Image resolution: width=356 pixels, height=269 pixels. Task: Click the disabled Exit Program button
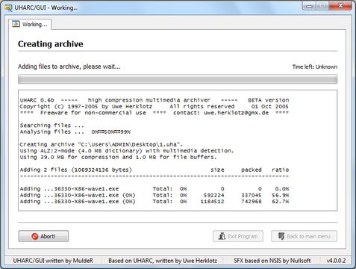coord(238,236)
